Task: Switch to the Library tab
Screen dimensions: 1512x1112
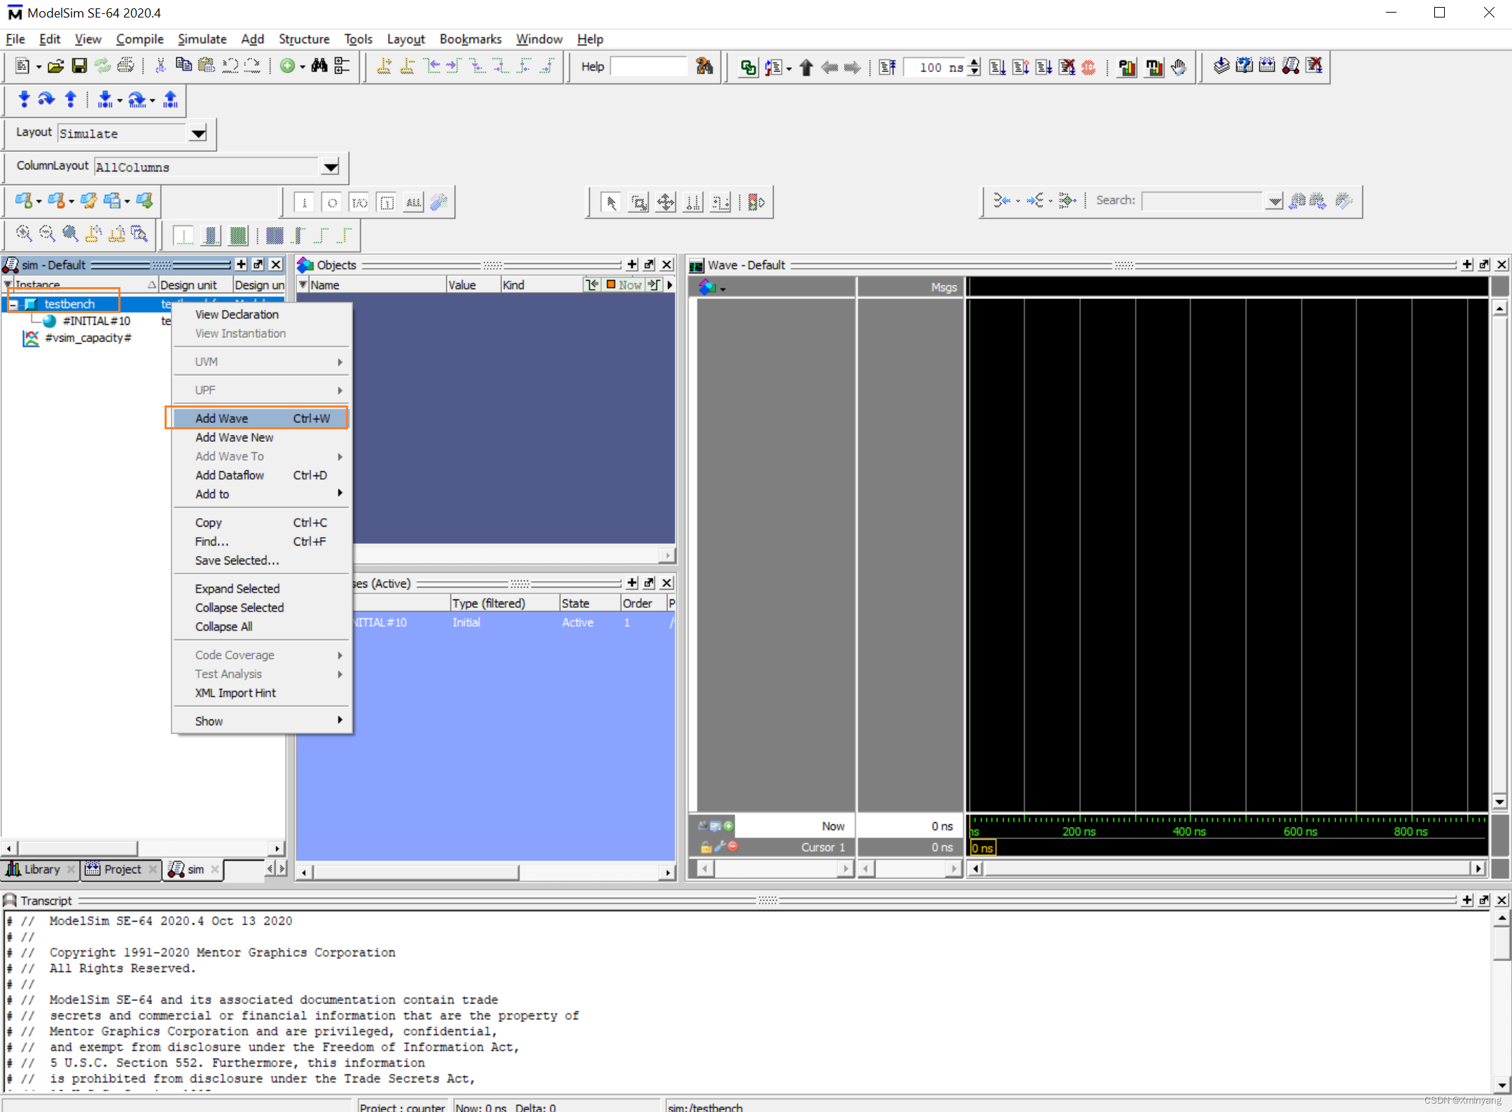Action: (41, 869)
